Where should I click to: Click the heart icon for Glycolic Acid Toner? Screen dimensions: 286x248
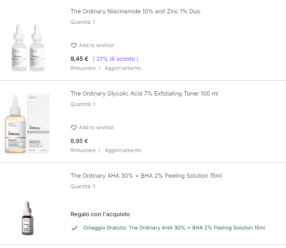tap(74, 128)
